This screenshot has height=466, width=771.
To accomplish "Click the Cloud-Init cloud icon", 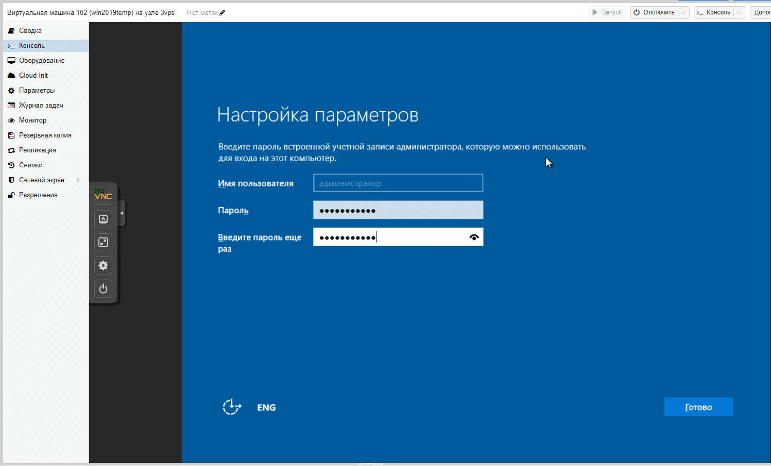I will click(11, 76).
